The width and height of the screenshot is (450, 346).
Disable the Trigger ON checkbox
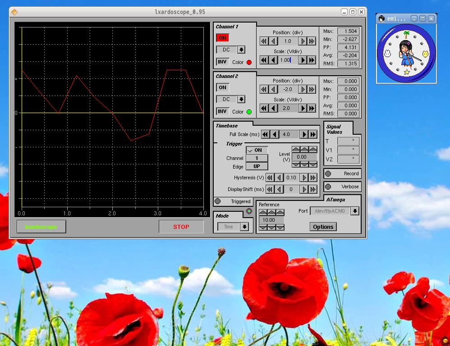click(x=256, y=150)
